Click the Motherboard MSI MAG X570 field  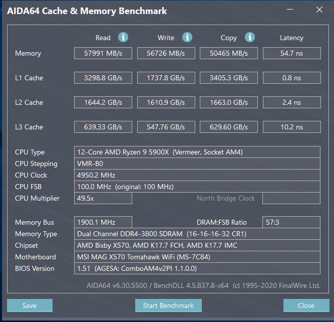[x=197, y=257]
